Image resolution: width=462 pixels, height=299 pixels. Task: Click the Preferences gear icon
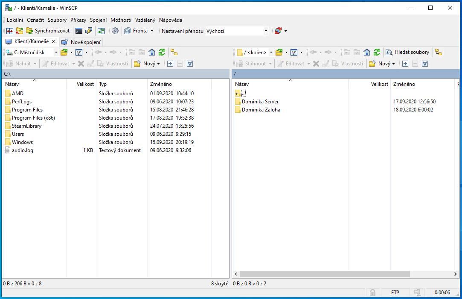point(115,31)
